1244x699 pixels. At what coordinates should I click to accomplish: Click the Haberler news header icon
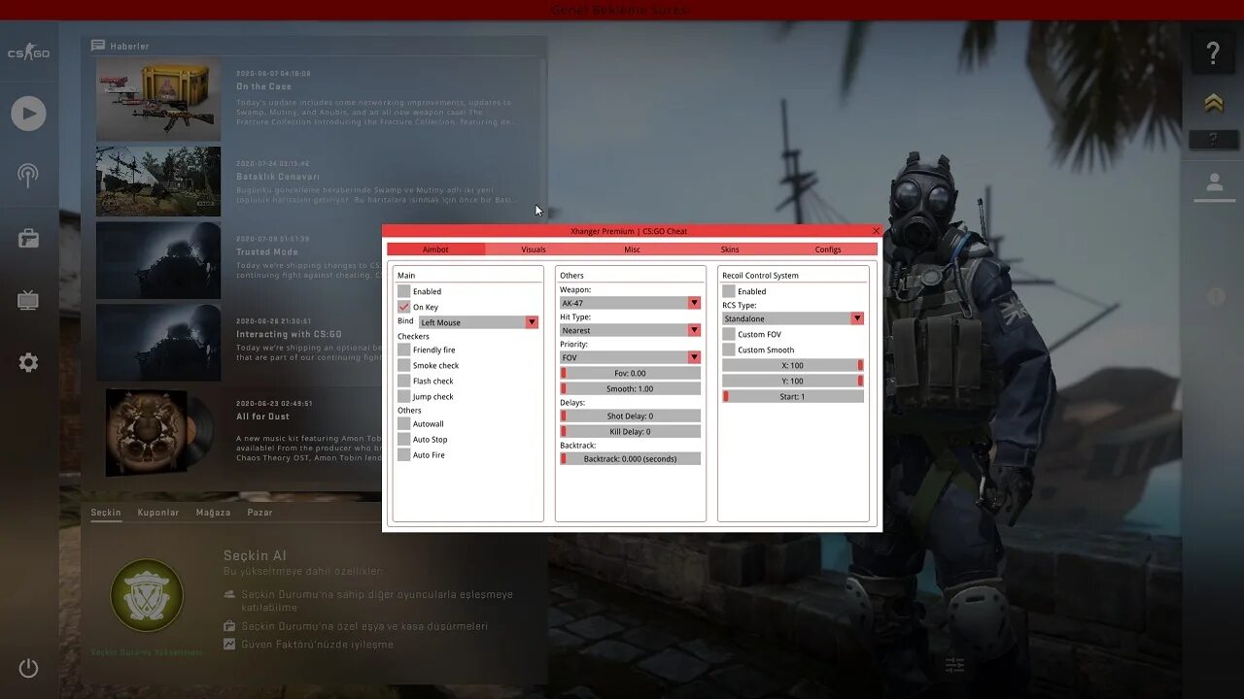[x=98, y=46]
